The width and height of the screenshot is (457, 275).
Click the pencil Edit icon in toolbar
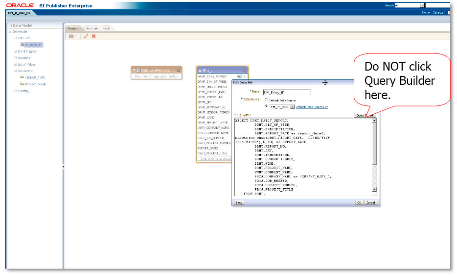click(x=86, y=36)
